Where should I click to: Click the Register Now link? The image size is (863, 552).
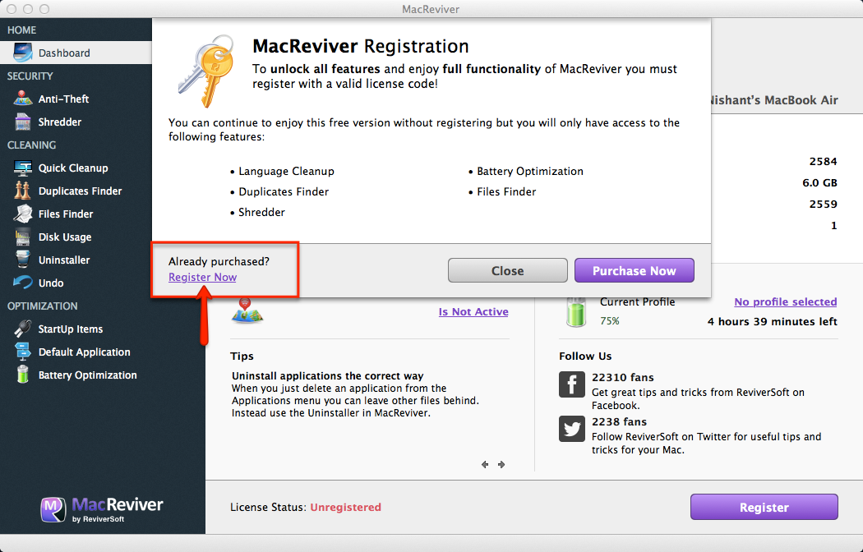tap(202, 278)
